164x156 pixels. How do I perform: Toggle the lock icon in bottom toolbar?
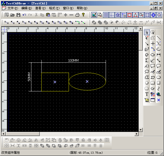pyautogui.click(x=60, y=140)
